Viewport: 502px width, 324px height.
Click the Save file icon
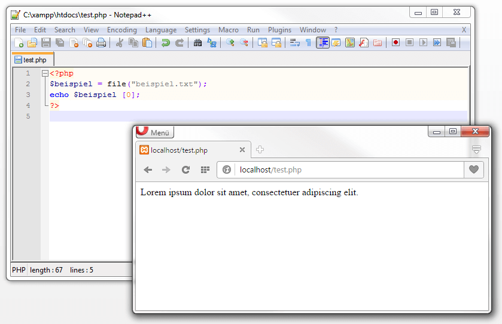click(x=46, y=43)
